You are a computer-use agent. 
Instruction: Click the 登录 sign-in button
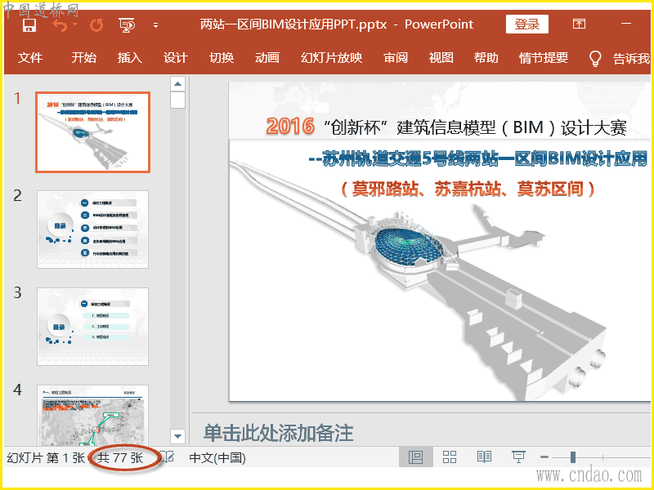tap(526, 24)
